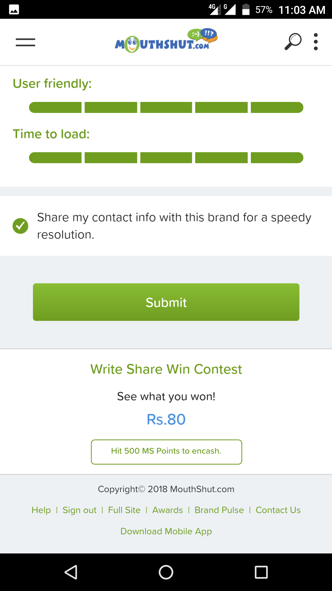Tap the Android home circle button

click(166, 572)
